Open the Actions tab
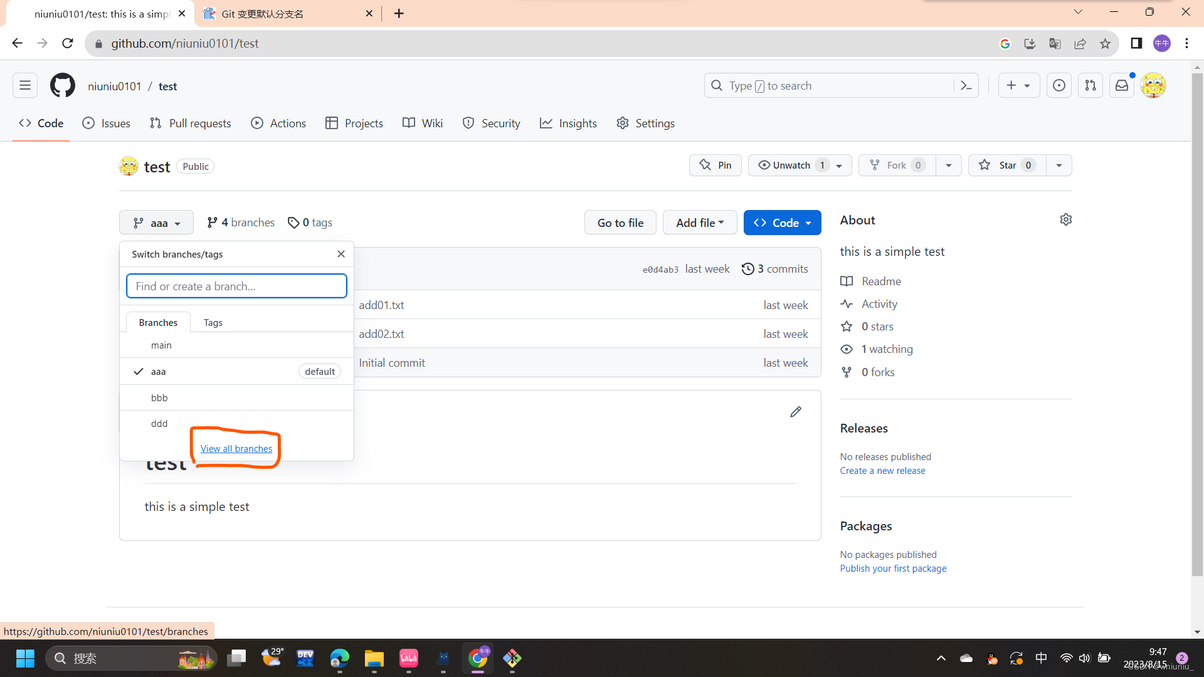 coord(278,123)
